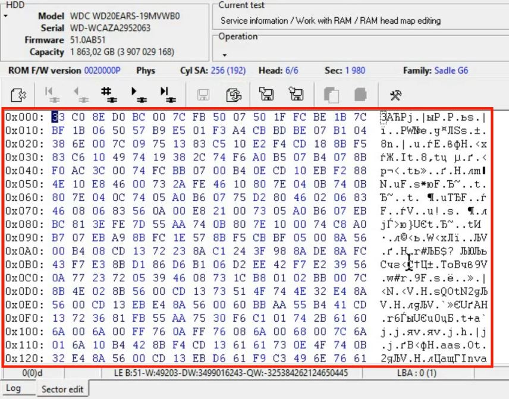Screen dimensions: 509x399
Task: Click the load from file icon
Action: [x=266, y=95]
